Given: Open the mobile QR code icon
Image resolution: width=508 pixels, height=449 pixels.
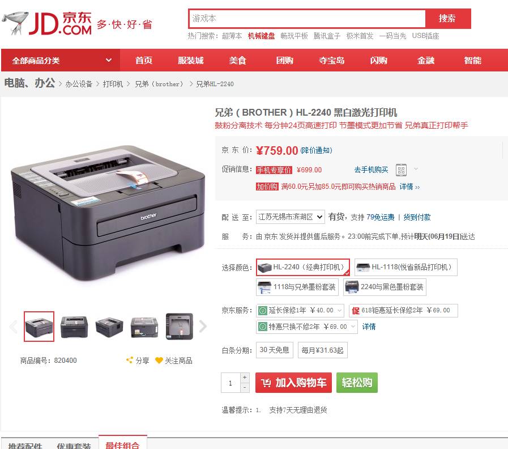Looking at the screenshot, I should point(401,170).
